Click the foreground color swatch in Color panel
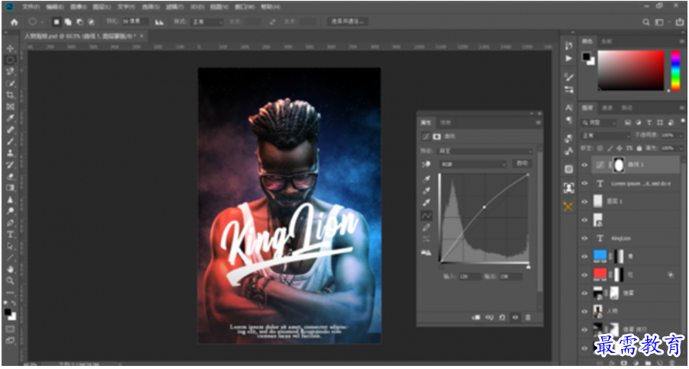689x369 pixels. tap(586, 56)
